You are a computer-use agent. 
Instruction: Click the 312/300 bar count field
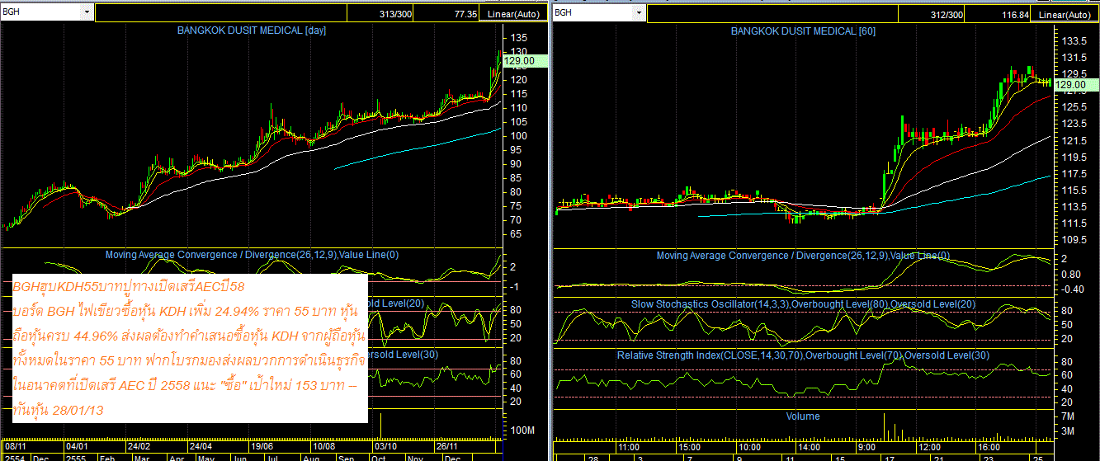(x=930, y=15)
